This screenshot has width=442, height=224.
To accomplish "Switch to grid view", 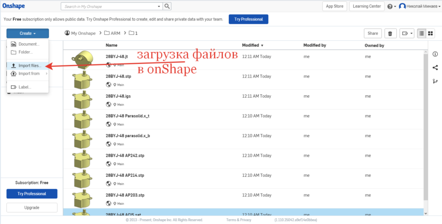I will coord(430,33).
